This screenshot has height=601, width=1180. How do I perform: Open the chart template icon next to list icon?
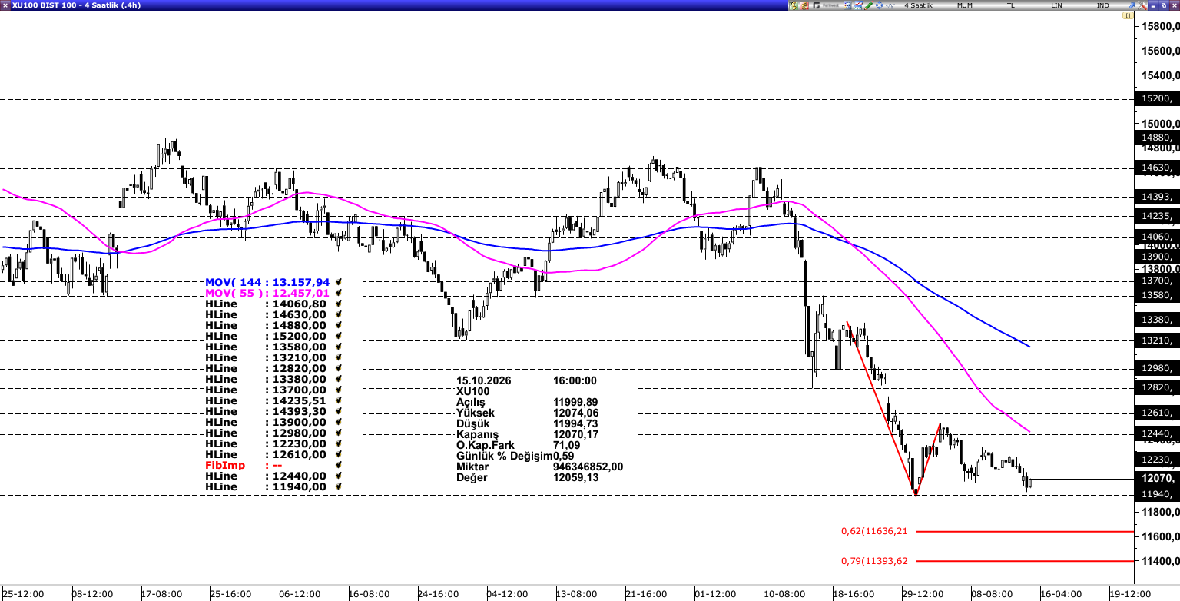click(x=858, y=5)
